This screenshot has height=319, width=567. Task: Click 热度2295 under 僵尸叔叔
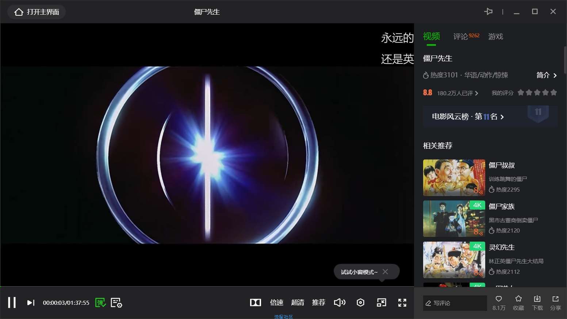tap(504, 189)
